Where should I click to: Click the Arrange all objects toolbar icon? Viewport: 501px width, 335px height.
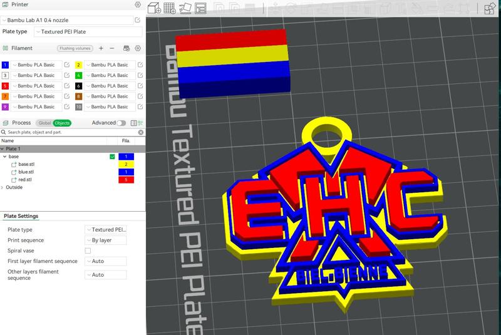[200, 8]
